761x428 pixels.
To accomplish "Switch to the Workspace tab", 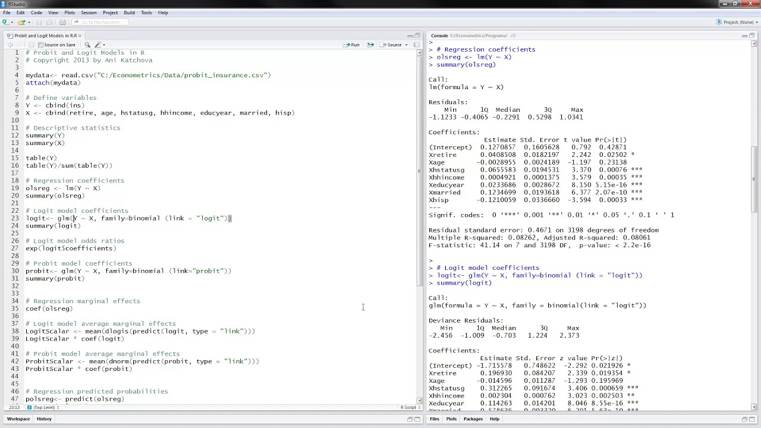I will pyautogui.click(x=18, y=419).
